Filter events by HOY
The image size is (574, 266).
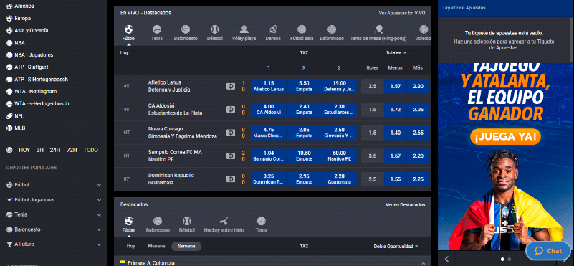point(24,150)
